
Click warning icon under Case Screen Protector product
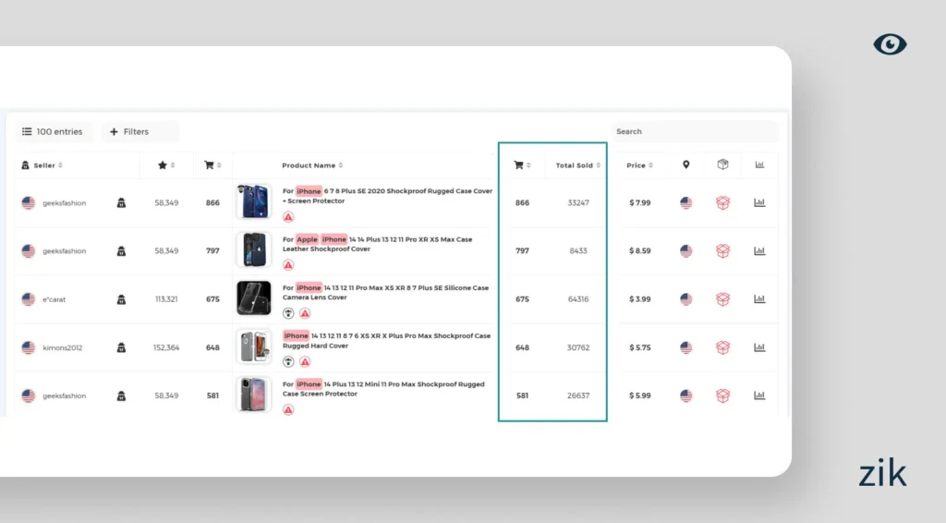click(x=288, y=409)
